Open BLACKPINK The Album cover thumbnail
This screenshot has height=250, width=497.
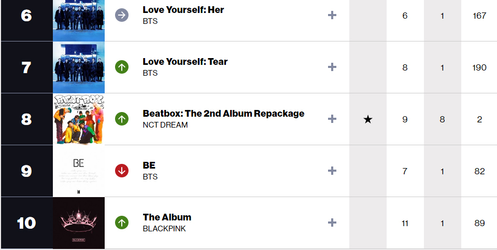(x=79, y=223)
